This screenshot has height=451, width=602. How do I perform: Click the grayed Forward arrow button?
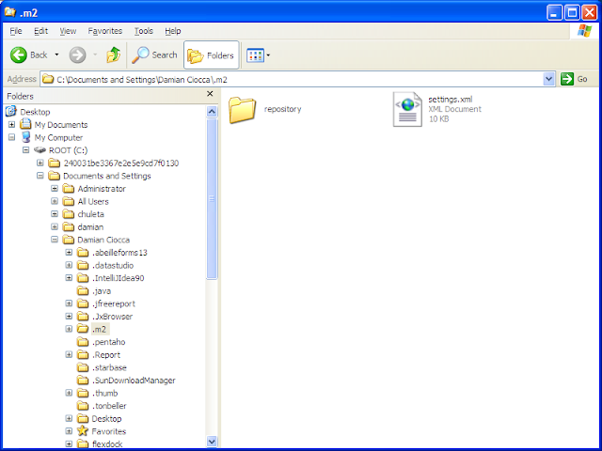point(77,55)
